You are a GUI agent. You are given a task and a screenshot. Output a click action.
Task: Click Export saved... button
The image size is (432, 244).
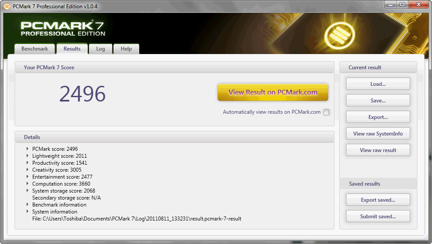pos(378,200)
